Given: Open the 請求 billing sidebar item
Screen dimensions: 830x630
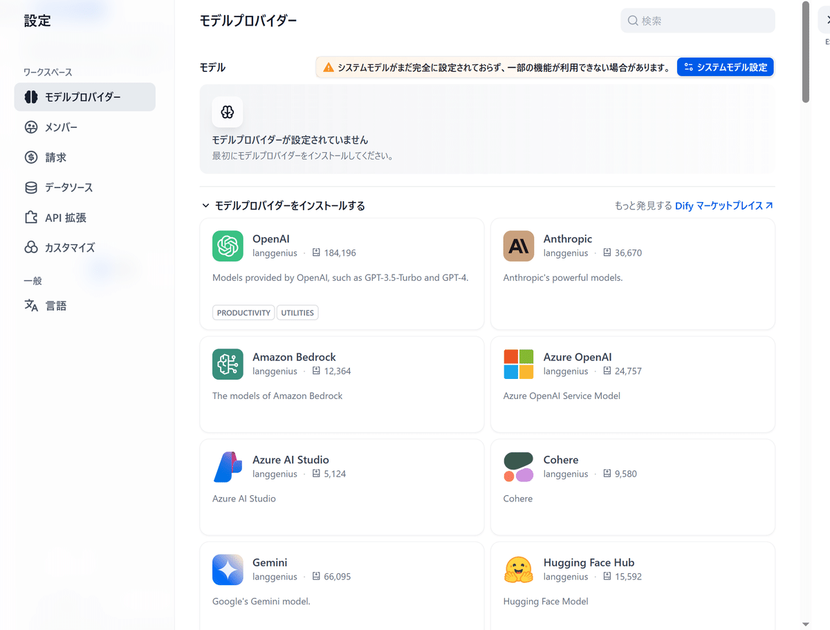Looking at the screenshot, I should (x=84, y=157).
